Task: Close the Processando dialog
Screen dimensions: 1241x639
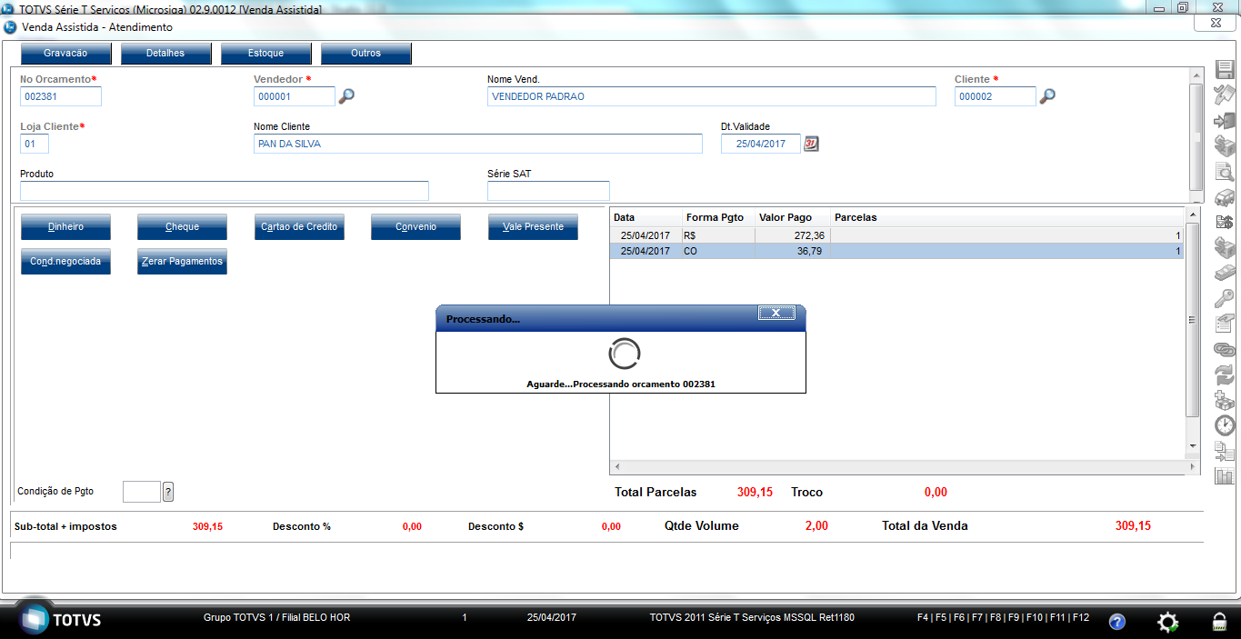Action: pos(776,313)
